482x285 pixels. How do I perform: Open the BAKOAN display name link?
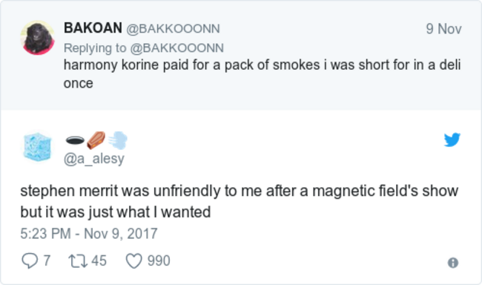click(93, 28)
